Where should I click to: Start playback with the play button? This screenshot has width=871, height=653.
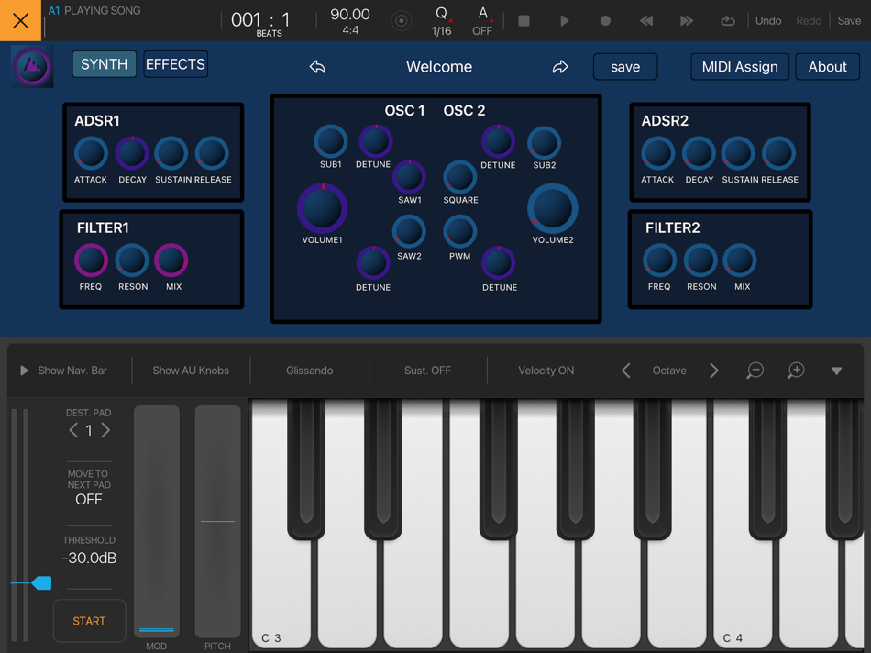pos(565,20)
